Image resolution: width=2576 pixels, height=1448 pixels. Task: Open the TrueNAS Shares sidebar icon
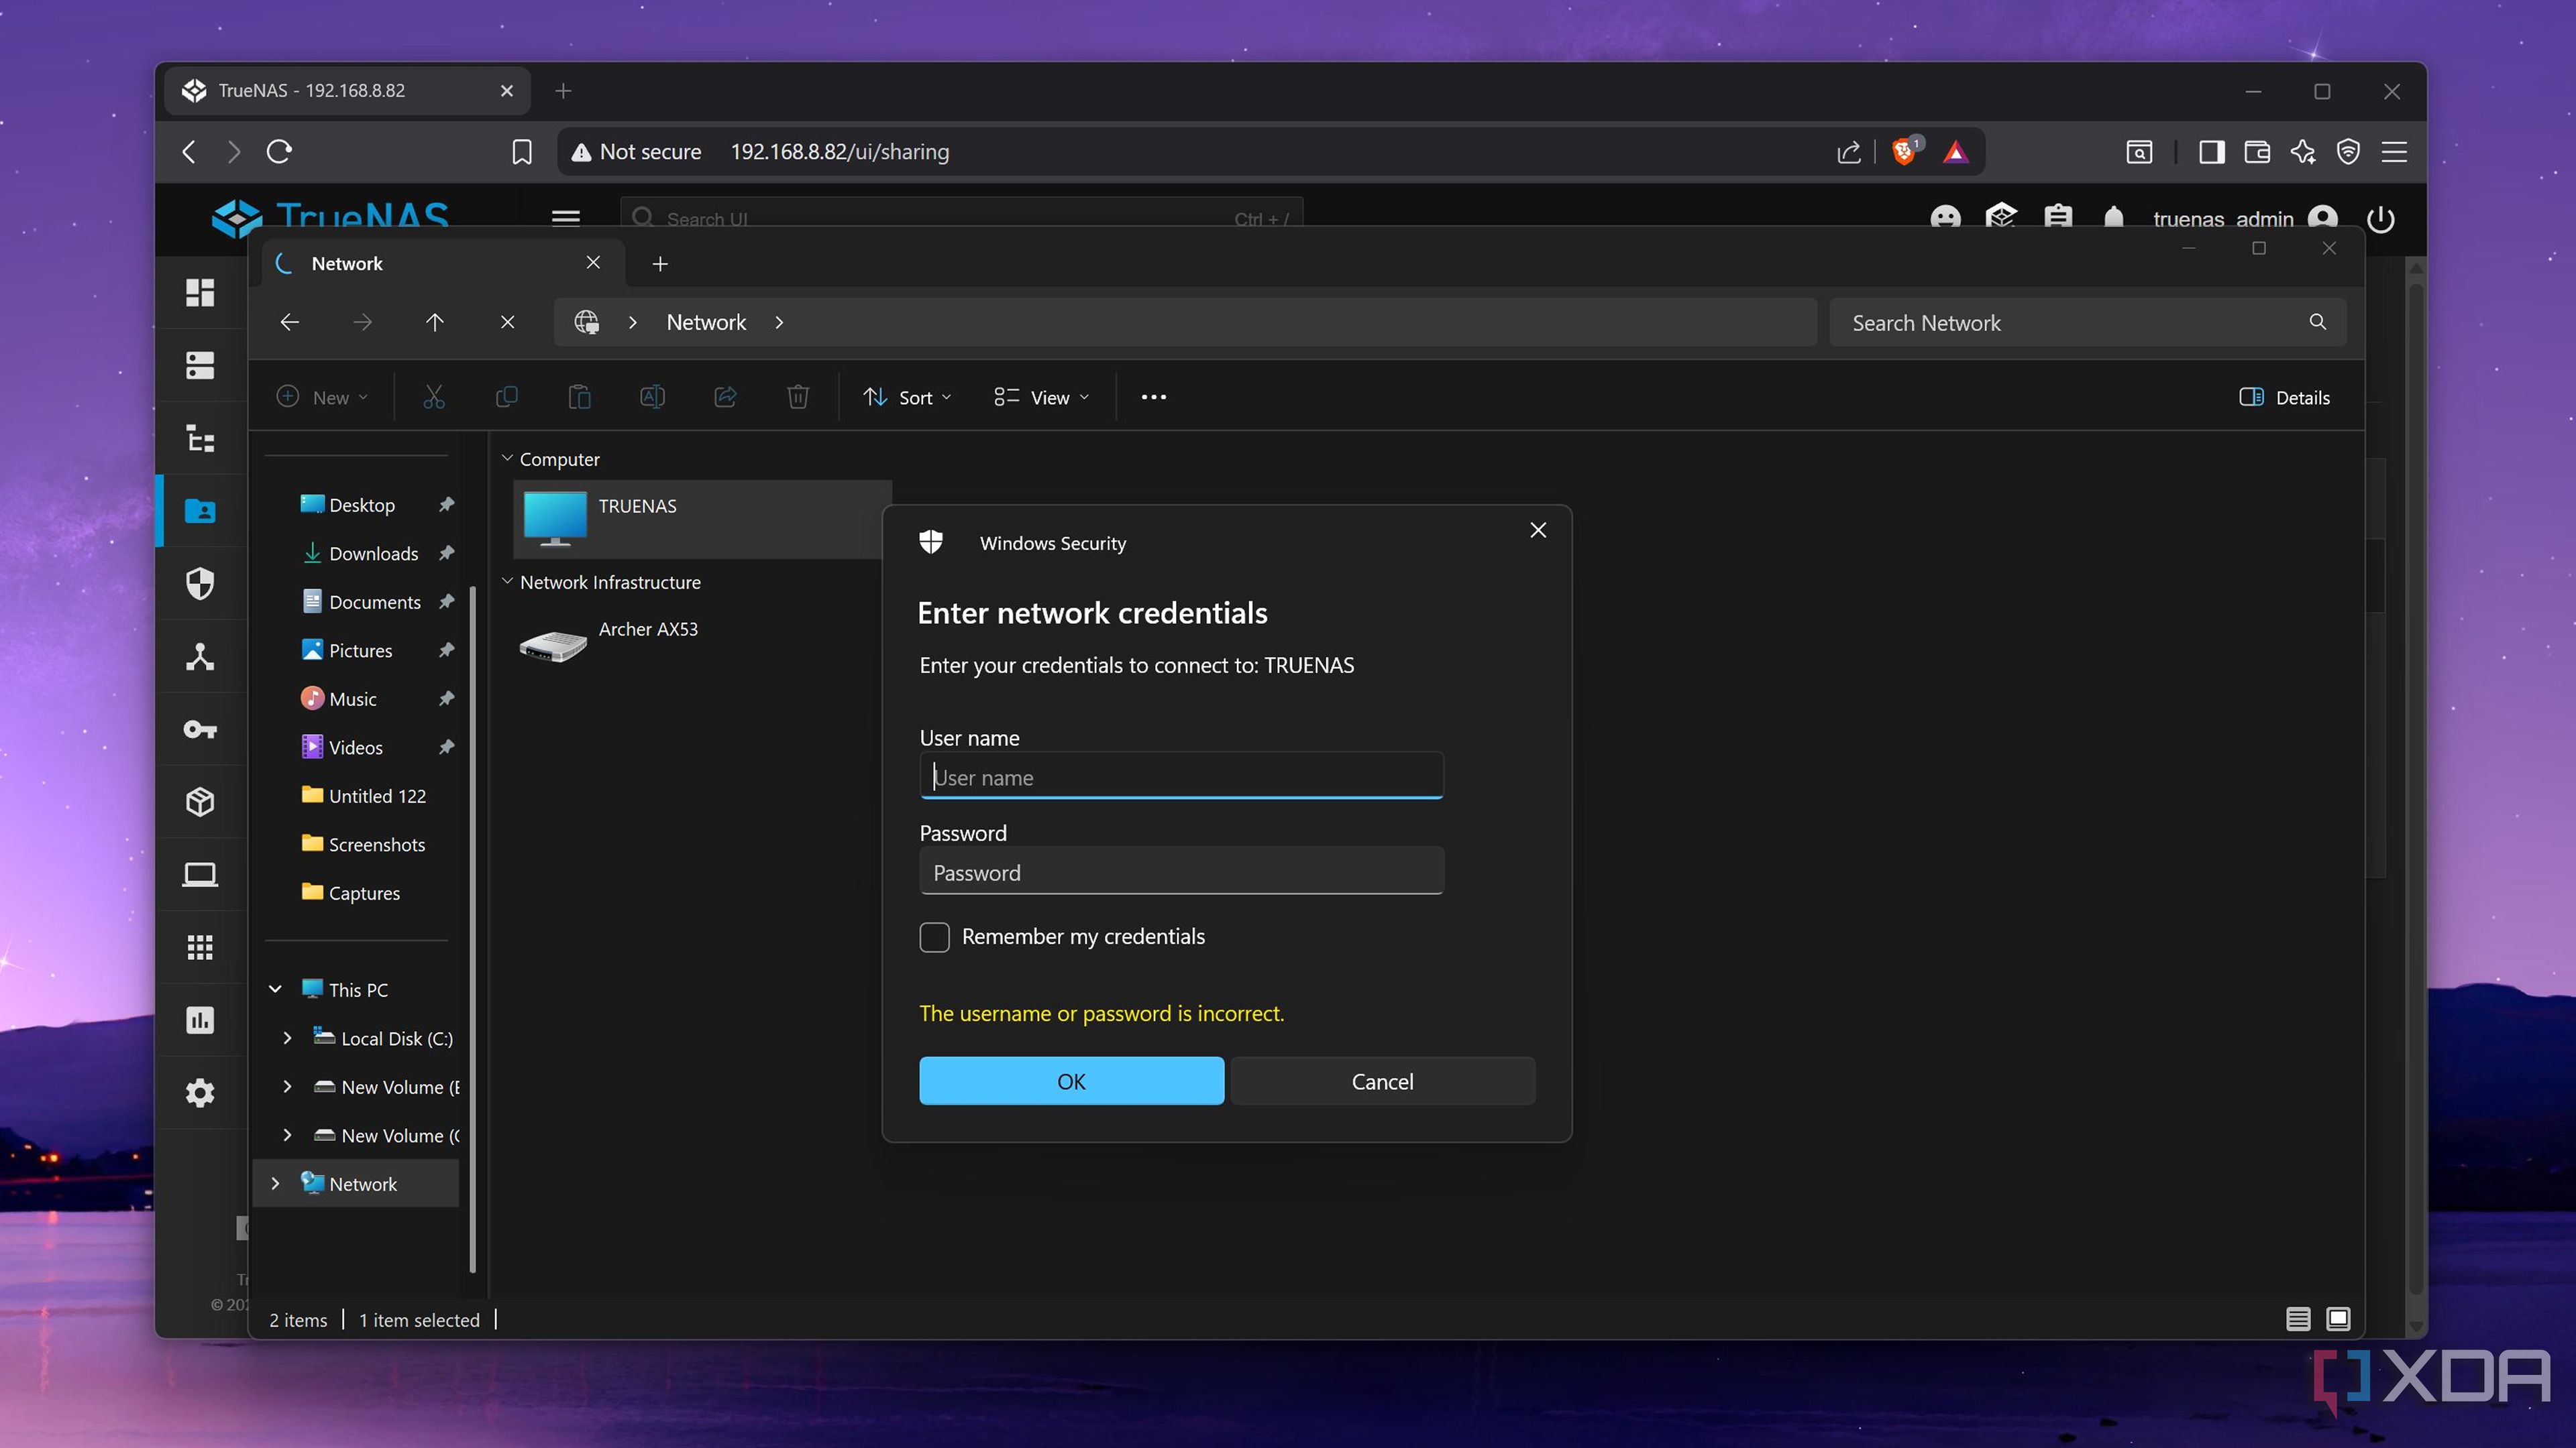tap(200, 511)
